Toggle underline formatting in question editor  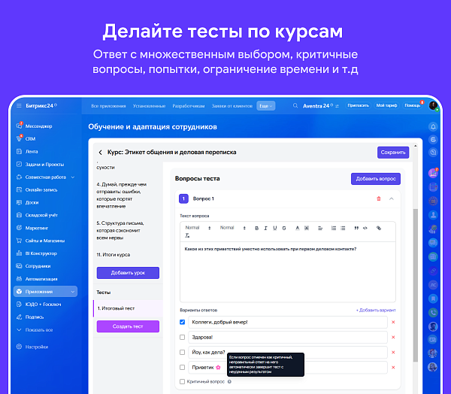point(274,228)
